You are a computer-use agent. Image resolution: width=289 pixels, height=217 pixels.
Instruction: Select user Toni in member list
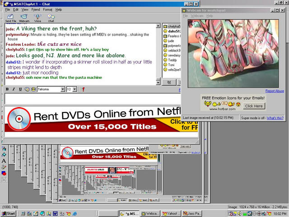click(x=169, y=65)
